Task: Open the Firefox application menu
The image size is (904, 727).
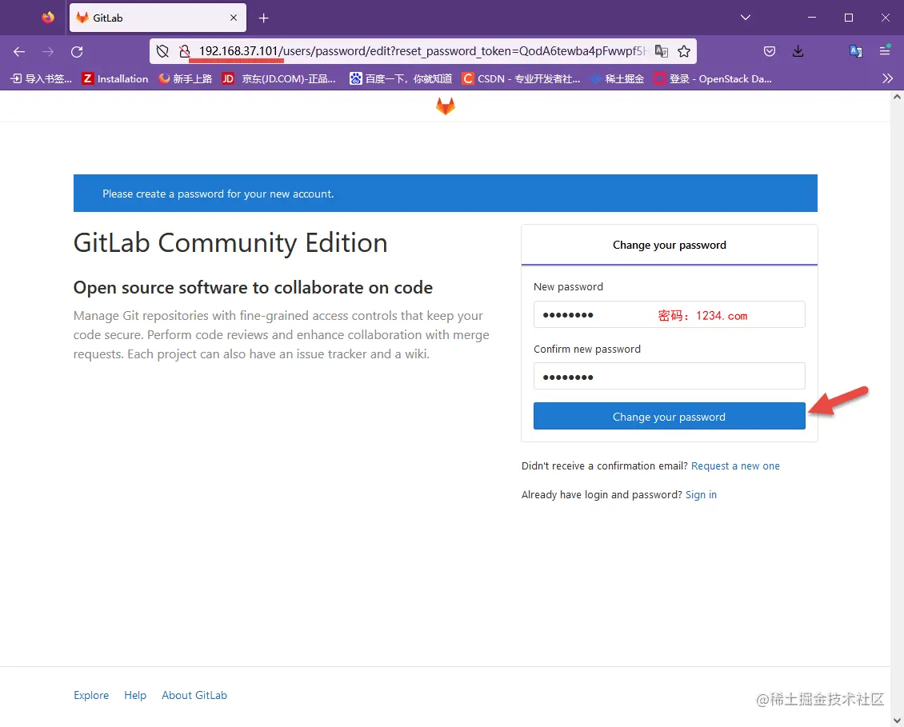Action: coord(885,51)
